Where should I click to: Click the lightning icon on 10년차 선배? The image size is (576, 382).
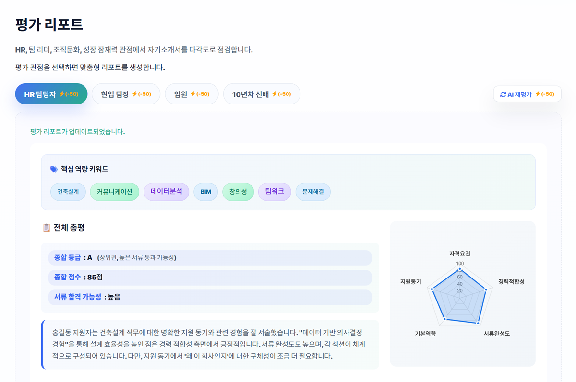click(274, 94)
